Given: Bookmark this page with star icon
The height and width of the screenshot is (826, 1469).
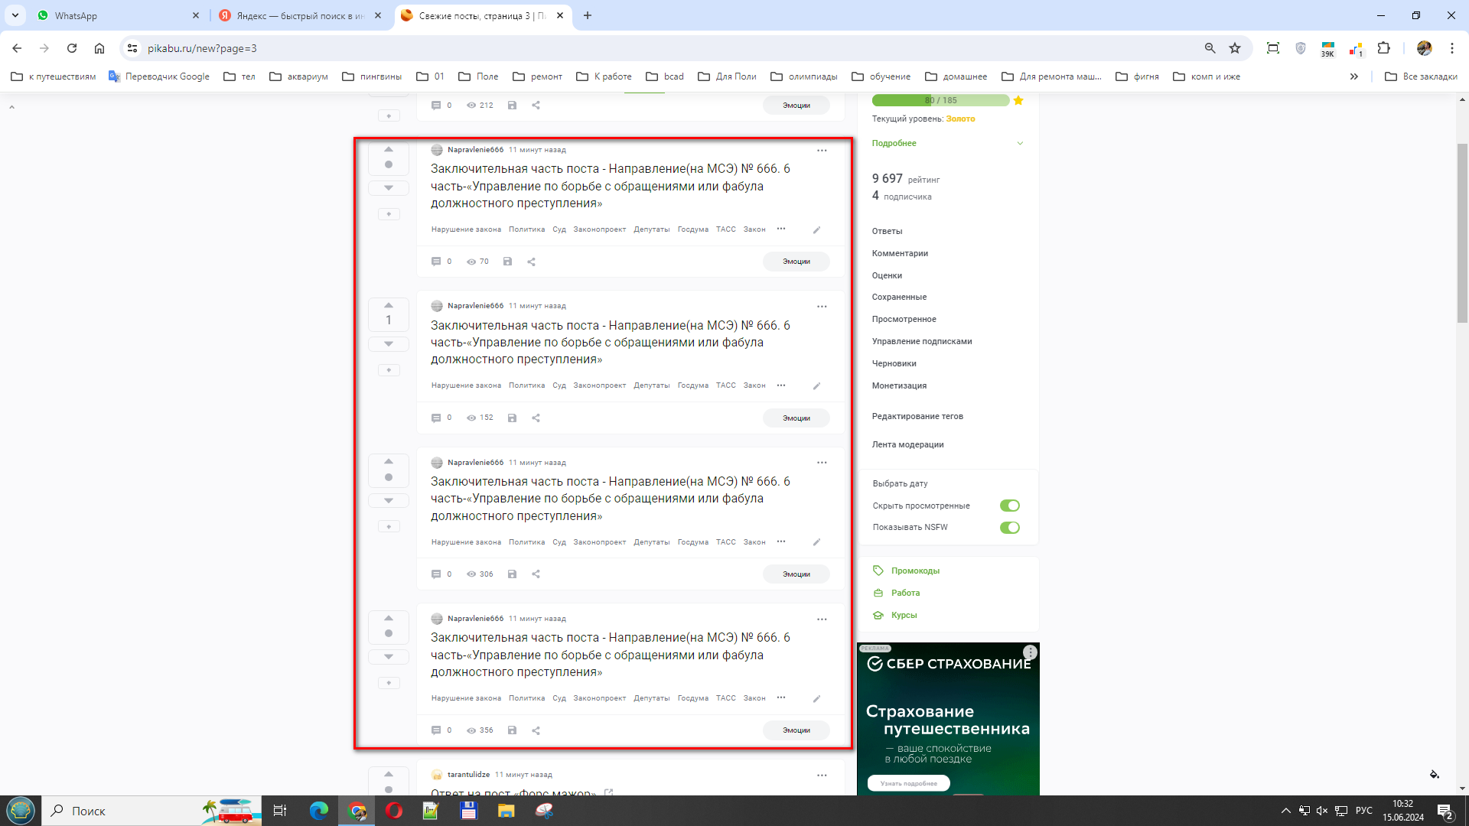Looking at the screenshot, I should 1235,48.
